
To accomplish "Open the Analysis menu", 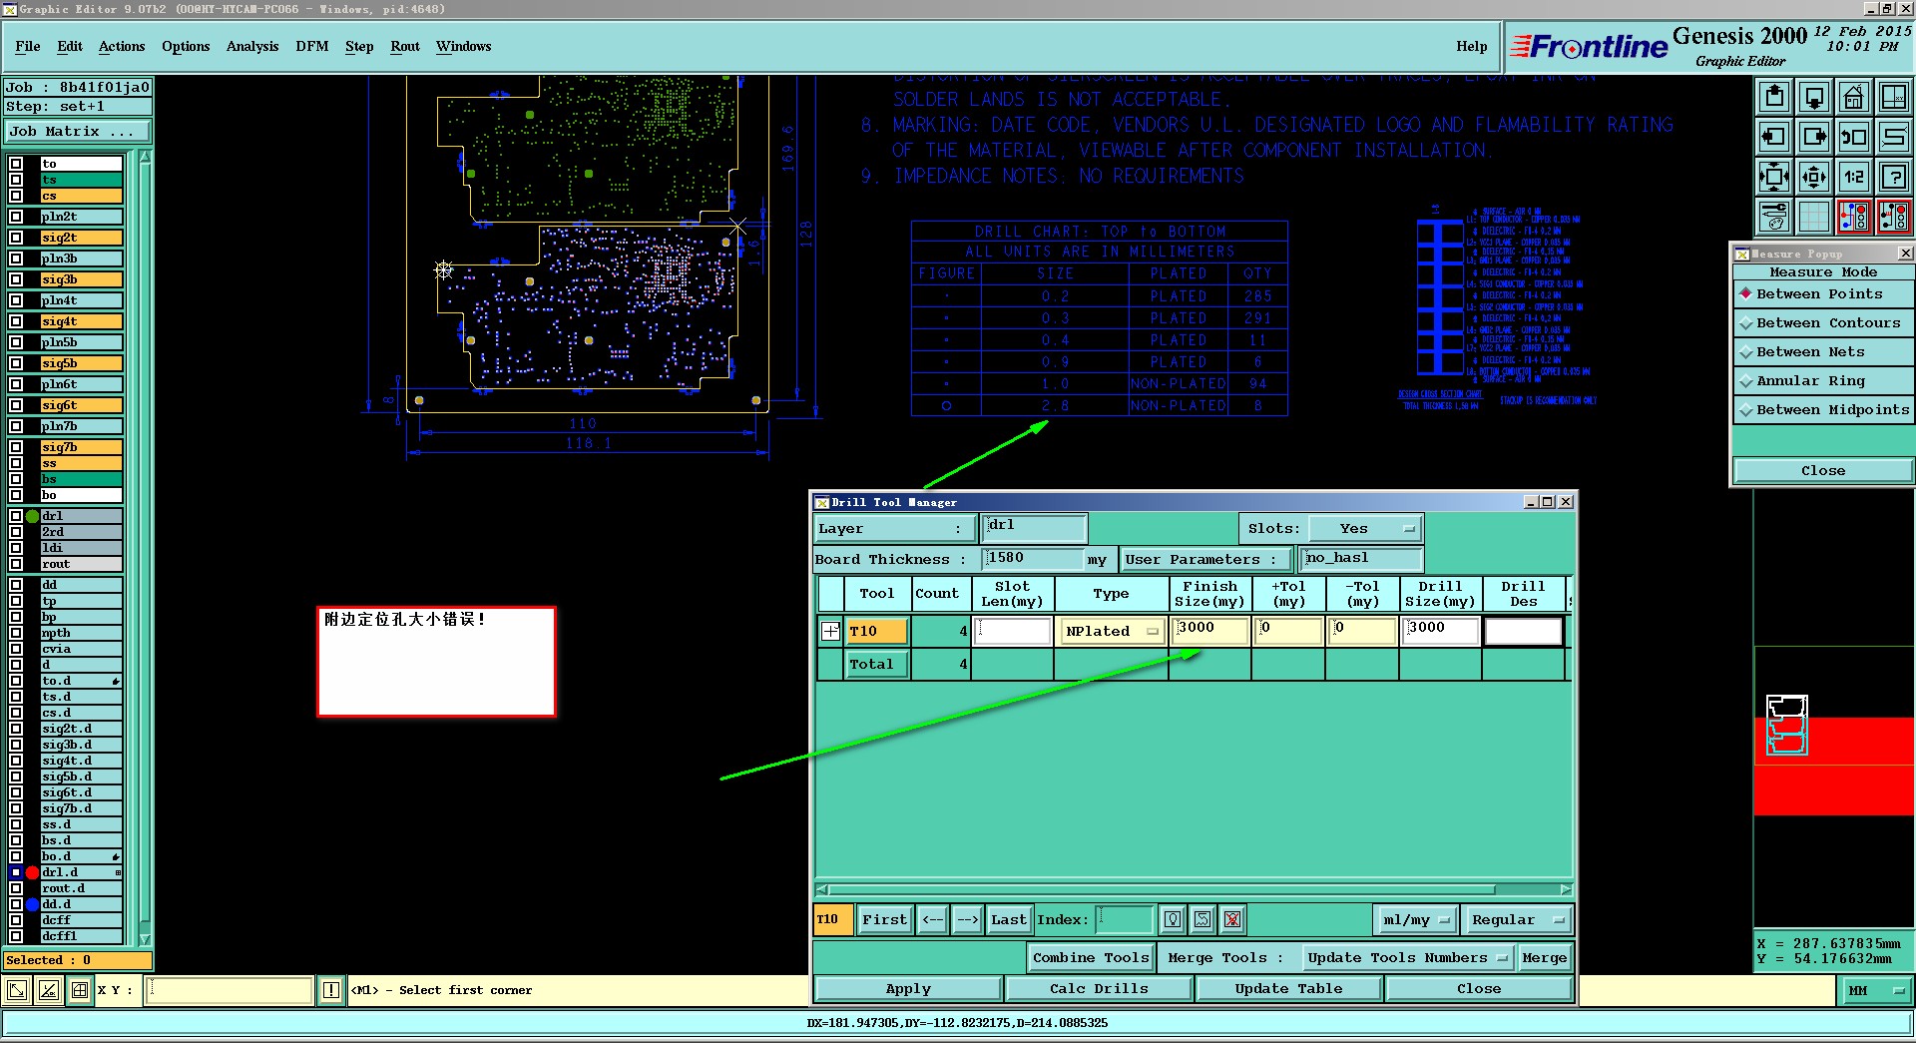I will click(252, 47).
